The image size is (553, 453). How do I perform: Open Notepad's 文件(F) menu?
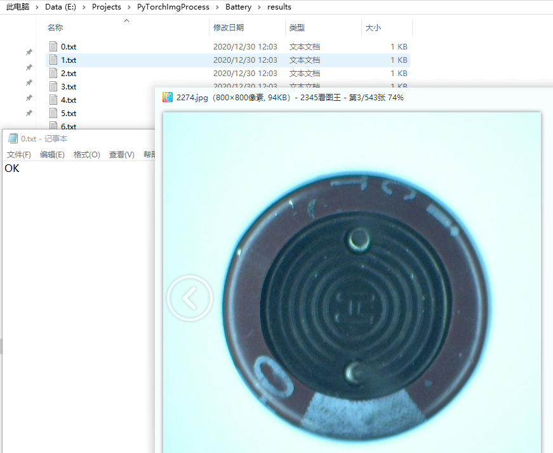point(19,154)
